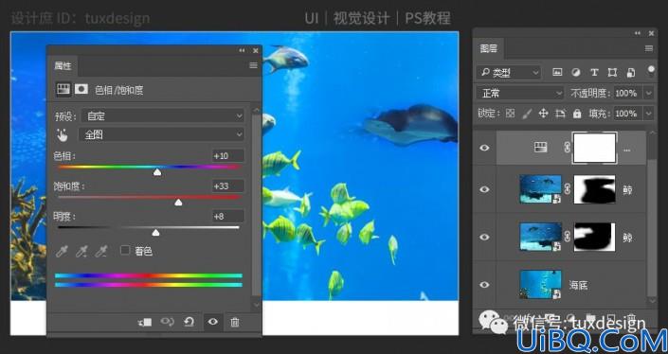668x354 pixels.
Task: Open the Layers panel flyout menu
Action: (x=649, y=48)
